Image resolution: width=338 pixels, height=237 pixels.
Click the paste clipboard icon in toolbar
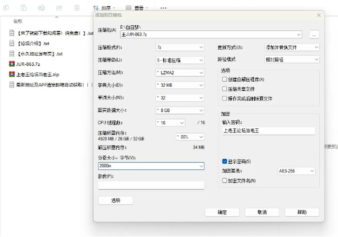point(24,8)
